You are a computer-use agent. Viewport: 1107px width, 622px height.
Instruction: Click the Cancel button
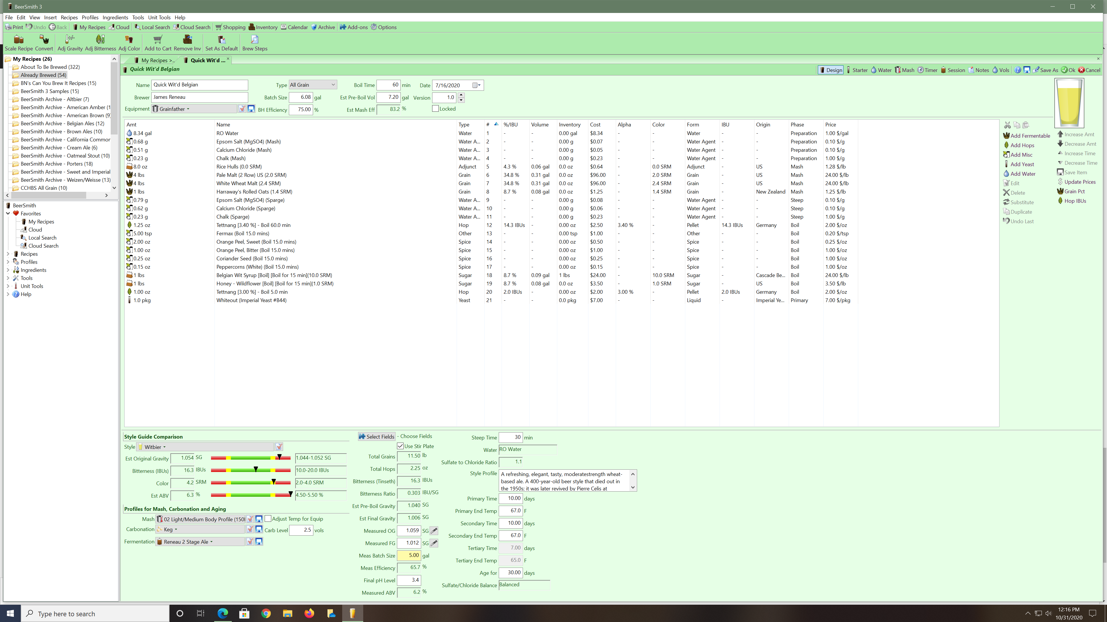point(1089,70)
